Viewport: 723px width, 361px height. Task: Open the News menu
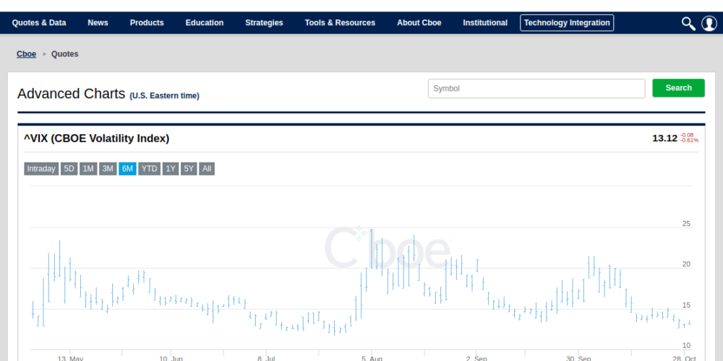(x=98, y=23)
